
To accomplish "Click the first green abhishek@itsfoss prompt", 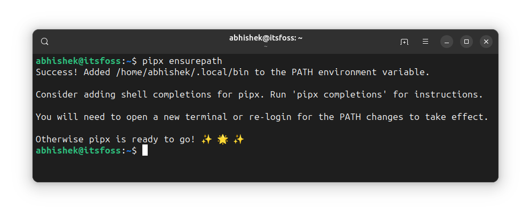I will (x=78, y=61).
